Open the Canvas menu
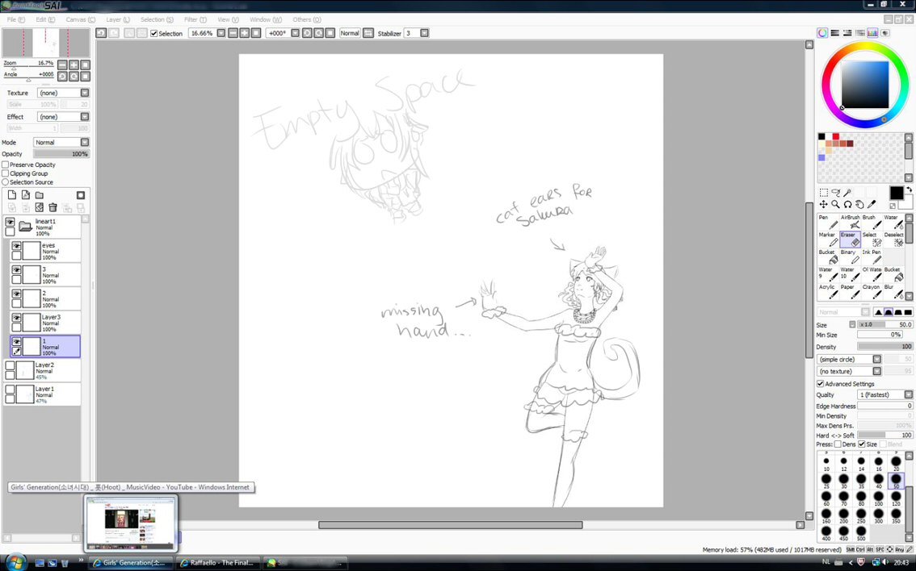Viewport: 916px width, 571px height. click(80, 19)
